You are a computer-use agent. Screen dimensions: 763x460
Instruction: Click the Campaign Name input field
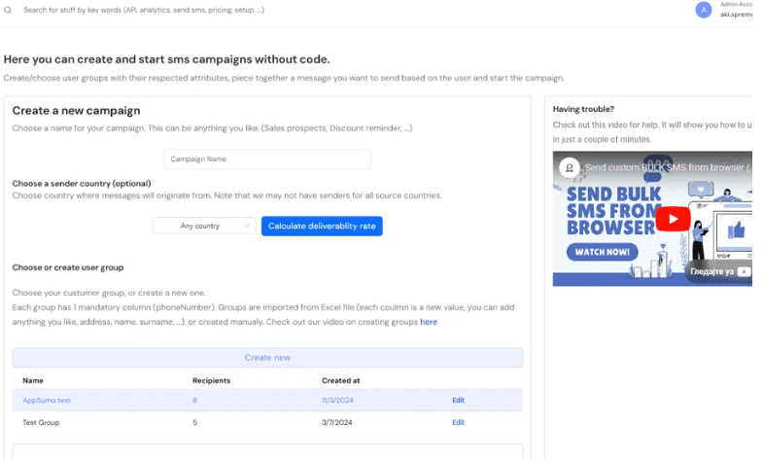(267, 159)
